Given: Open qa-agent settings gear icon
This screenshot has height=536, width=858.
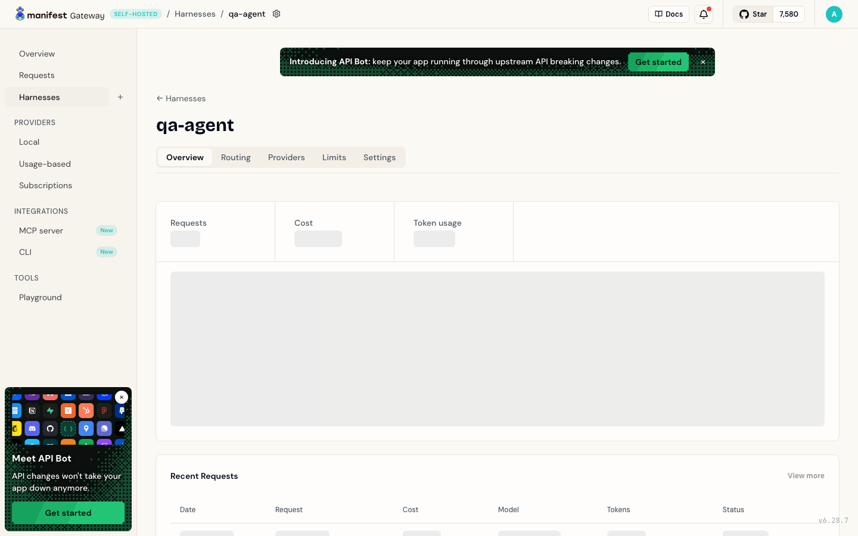Looking at the screenshot, I should (x=276, y=14).
